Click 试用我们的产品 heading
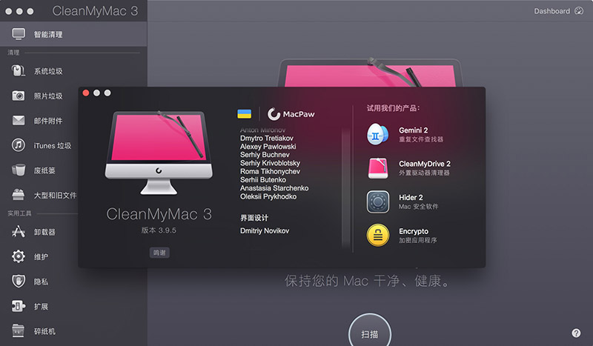This screenshot has width=593, height=346. pos(394,108)
